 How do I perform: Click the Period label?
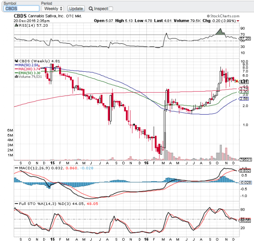46,4
